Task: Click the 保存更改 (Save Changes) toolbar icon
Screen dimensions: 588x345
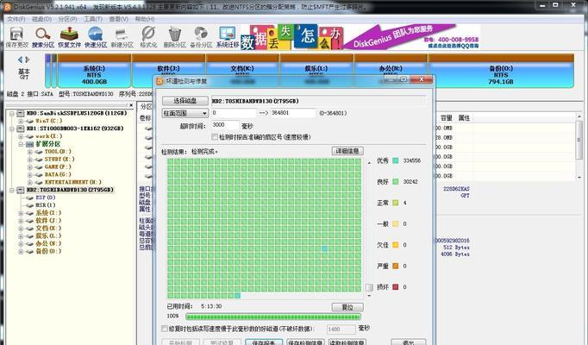Action: [16, 37]
